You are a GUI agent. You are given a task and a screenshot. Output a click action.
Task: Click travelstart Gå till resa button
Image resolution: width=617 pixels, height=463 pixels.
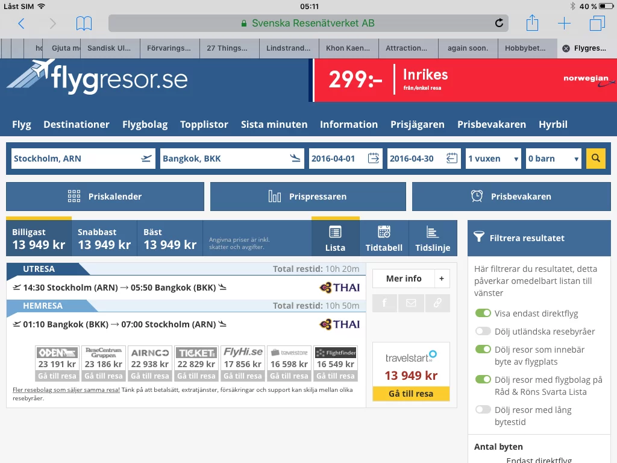click(411, 394)
